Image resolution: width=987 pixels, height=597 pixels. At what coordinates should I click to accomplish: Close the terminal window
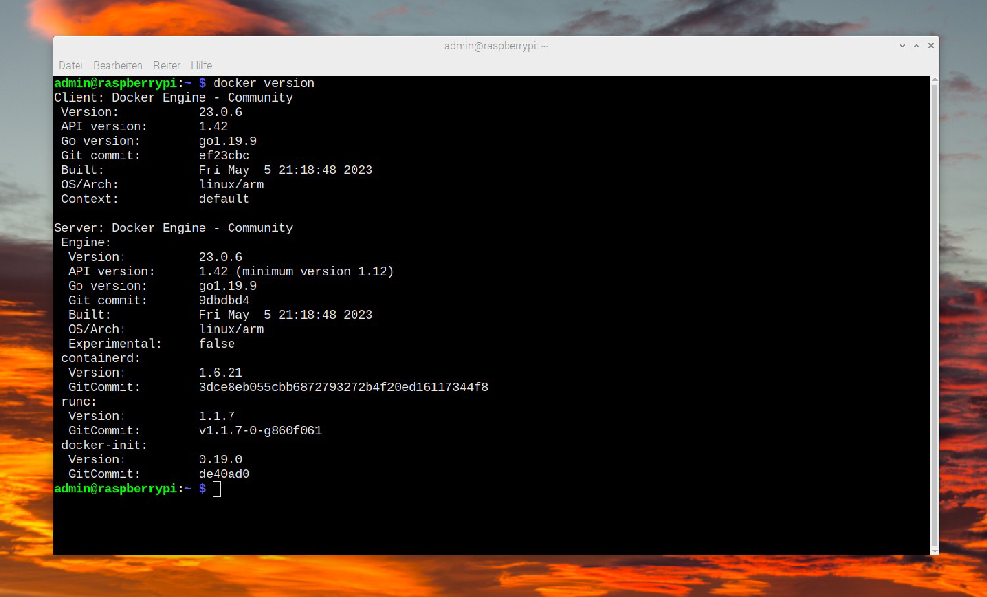(x=931, y=46)
